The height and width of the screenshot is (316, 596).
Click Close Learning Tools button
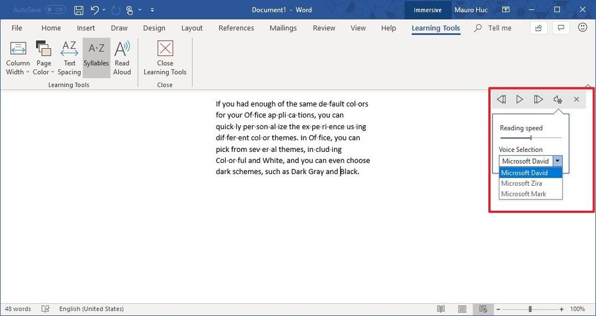(165, 59)
